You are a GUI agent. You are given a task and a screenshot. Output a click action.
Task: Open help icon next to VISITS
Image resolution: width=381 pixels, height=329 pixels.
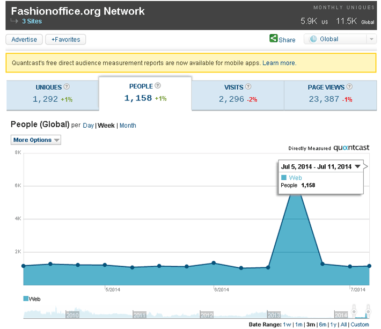pos(248,86)
